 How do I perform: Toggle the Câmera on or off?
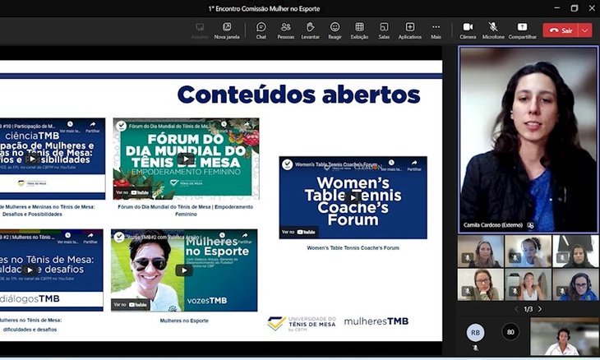(468, 30)
